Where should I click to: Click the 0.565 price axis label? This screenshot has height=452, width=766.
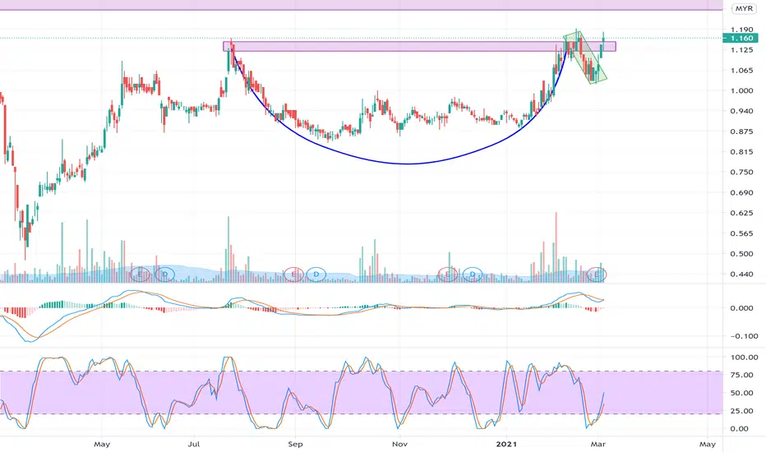[741, 233]
